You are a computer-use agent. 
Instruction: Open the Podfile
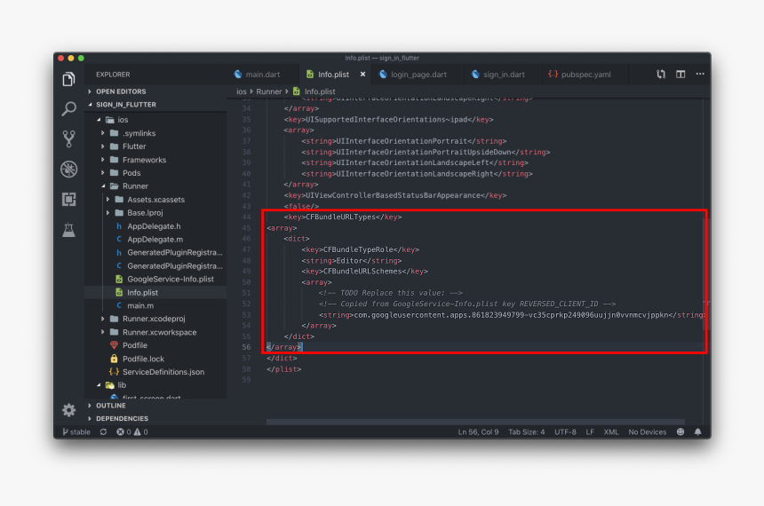click(156, 345)
